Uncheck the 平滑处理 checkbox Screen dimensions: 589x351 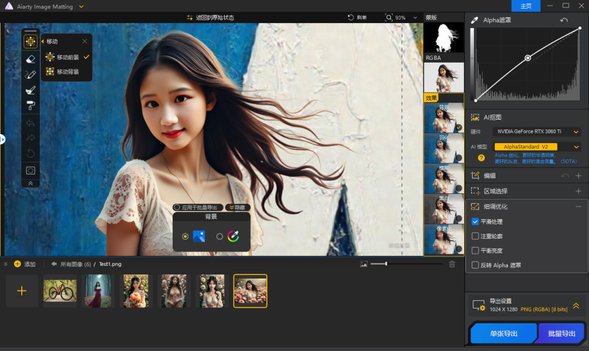[x=475, y=222]
